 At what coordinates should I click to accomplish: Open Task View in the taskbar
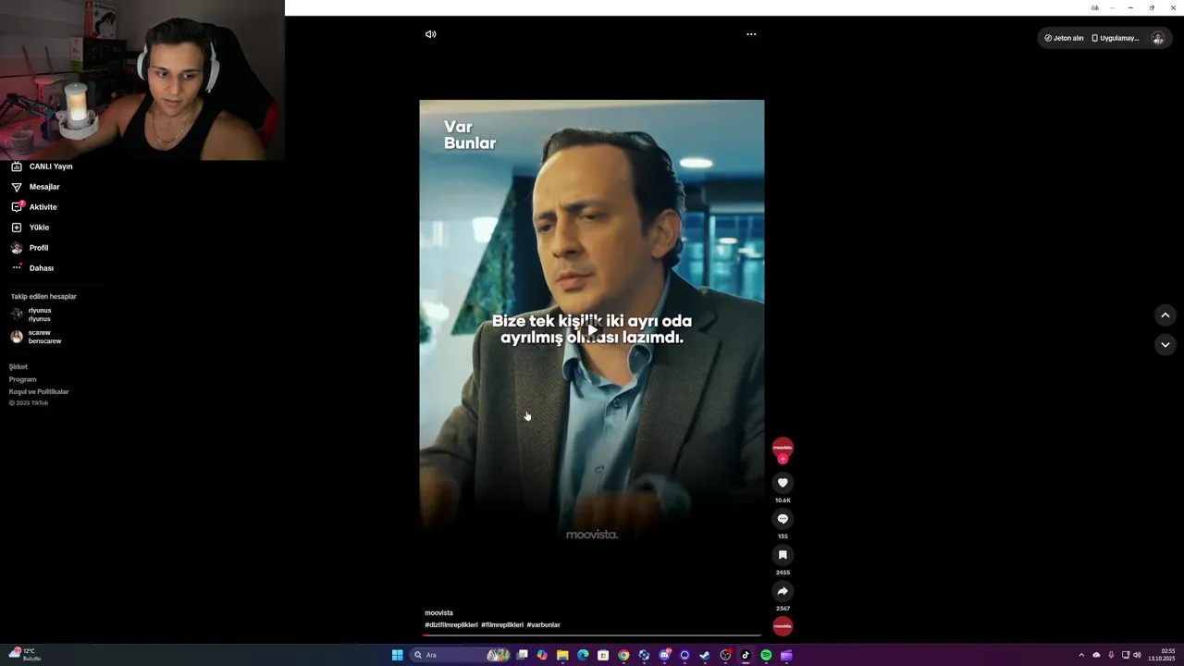(522, 655)
